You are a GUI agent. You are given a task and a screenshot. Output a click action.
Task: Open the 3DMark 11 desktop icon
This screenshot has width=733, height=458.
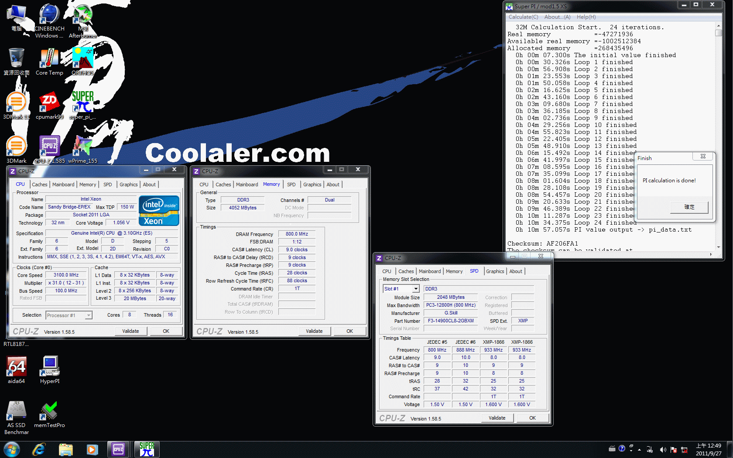click(x=17, y=106)
